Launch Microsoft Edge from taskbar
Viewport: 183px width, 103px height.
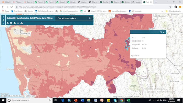[x=63, y=100]
